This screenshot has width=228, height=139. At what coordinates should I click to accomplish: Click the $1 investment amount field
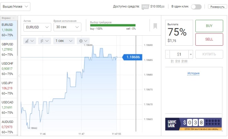tap(179, 54)
